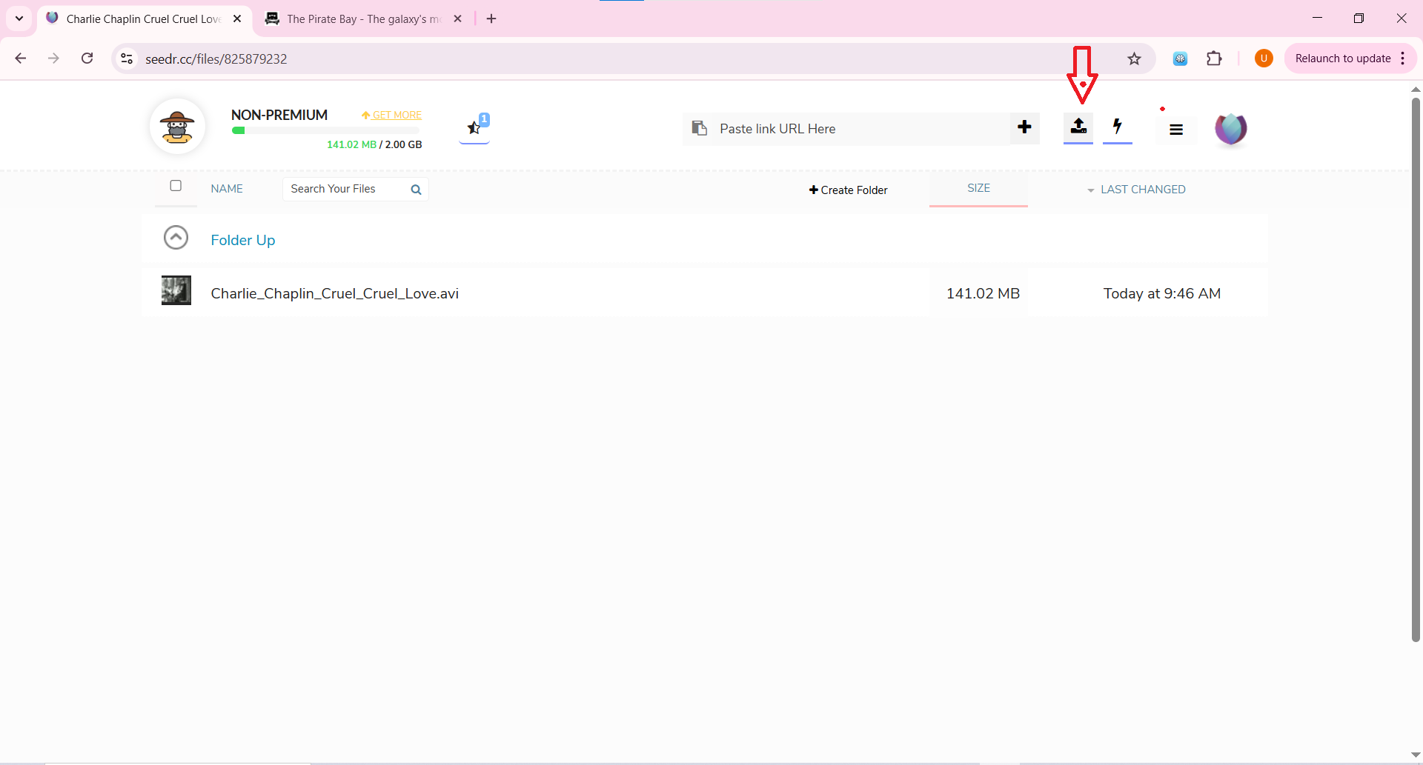Click Relaunch to update button
Image resolution: width=1423 pixels, height=765 pixels.
coord(1342,59)
